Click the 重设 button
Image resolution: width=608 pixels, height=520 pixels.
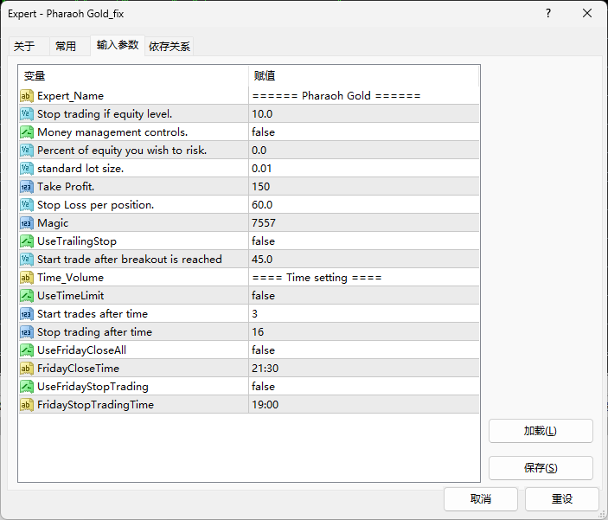coord(562,499)
